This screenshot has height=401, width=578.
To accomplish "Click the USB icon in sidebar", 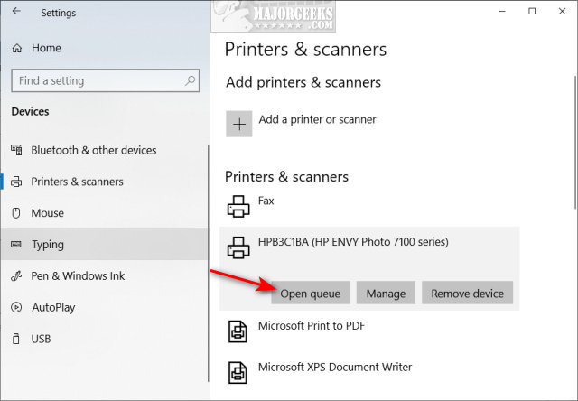I will [16, 340].
